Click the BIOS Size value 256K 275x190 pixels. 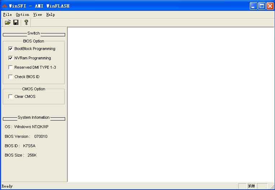tap(32, 155)
